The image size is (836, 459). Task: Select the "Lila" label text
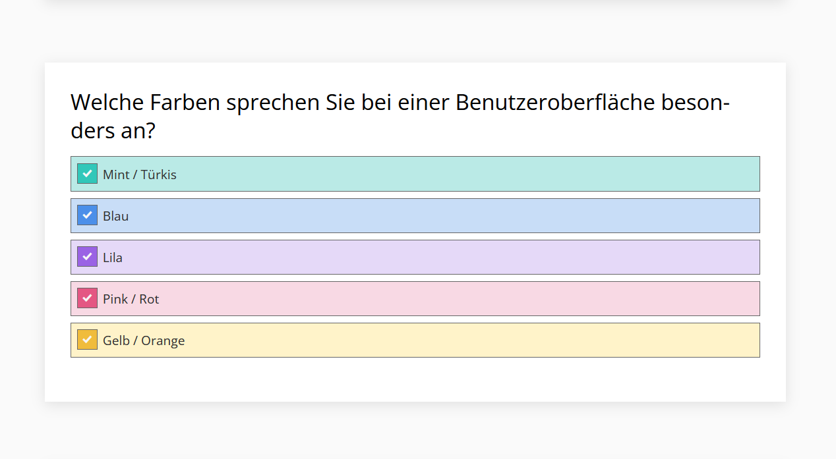[x=113, y=257]
